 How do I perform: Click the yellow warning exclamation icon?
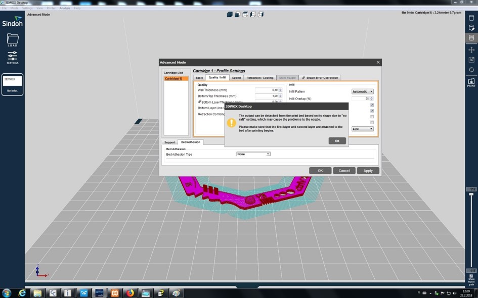[231, 123]
